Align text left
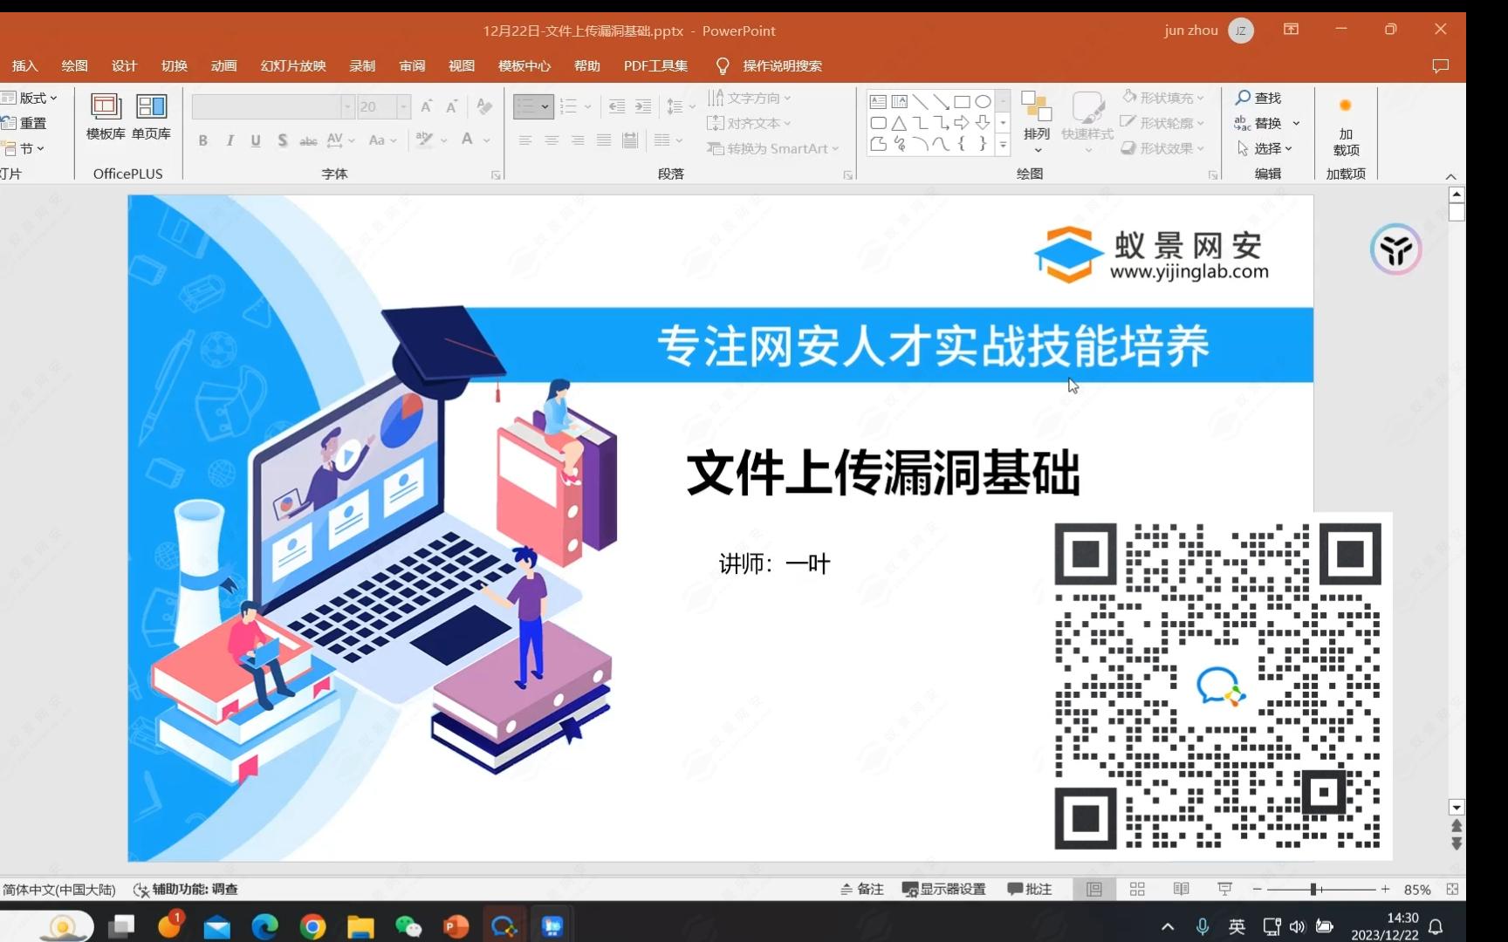 [x=525, y=140]
